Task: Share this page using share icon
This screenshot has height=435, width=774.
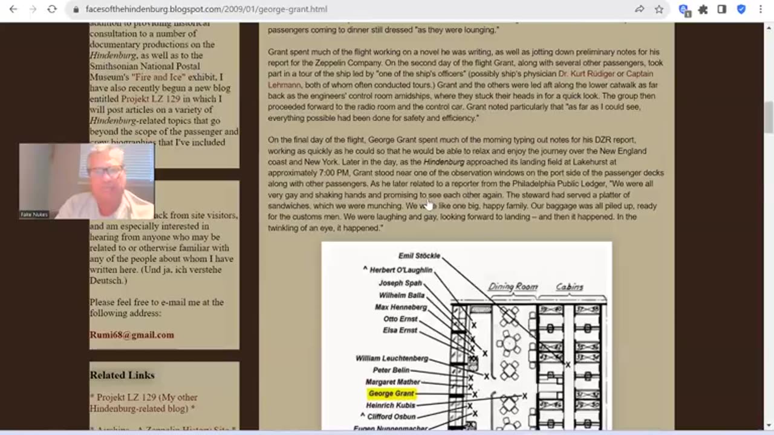Action: 640,9
